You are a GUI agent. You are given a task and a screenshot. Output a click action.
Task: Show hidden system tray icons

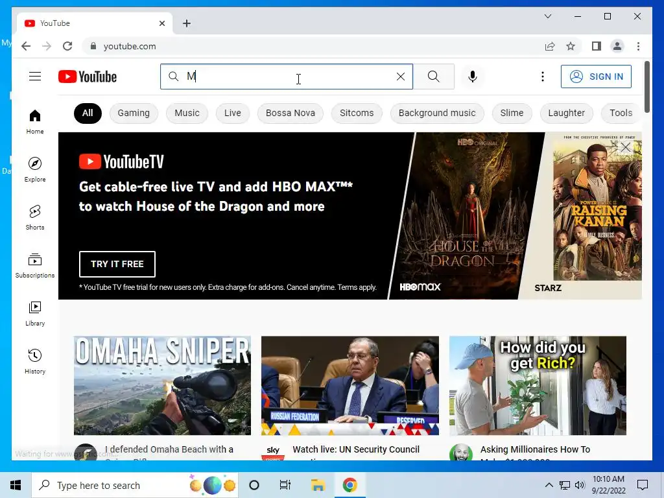549,485
